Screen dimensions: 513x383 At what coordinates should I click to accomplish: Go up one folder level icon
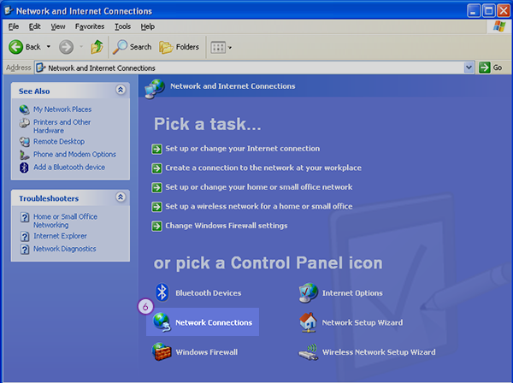[x=97, y=47]
